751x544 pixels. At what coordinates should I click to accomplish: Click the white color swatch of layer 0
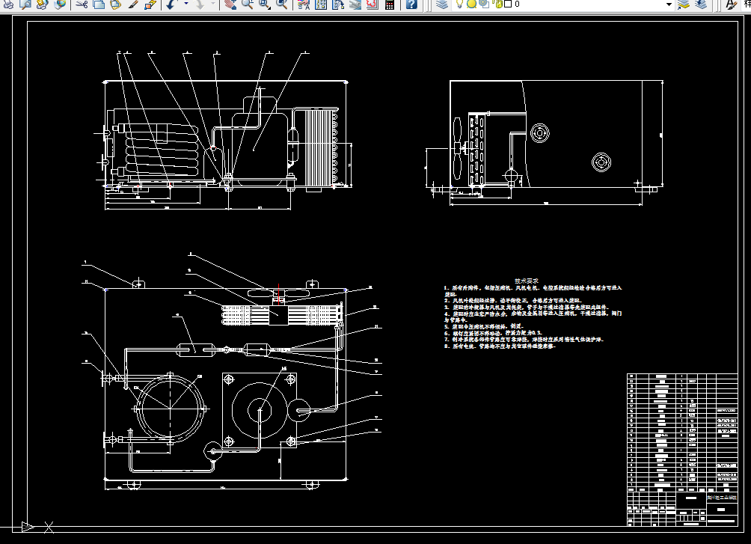[x=508, y=4]
